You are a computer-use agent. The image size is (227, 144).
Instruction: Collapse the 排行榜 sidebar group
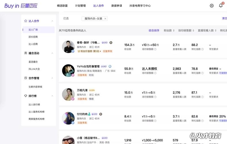coord(52,96)
